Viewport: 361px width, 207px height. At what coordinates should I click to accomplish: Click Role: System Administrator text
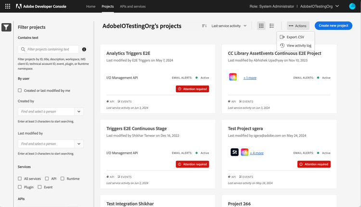click(x=271, y=6)
